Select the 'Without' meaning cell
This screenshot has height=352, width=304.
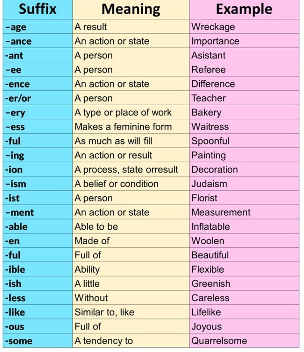click(91, 298)
